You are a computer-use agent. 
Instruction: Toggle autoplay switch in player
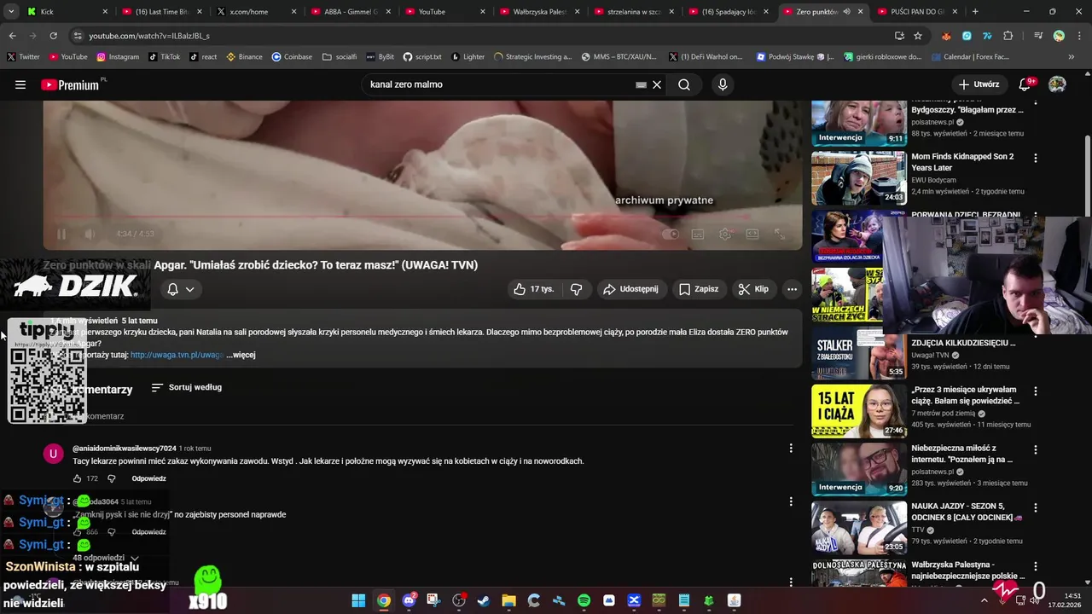(671, 234)
